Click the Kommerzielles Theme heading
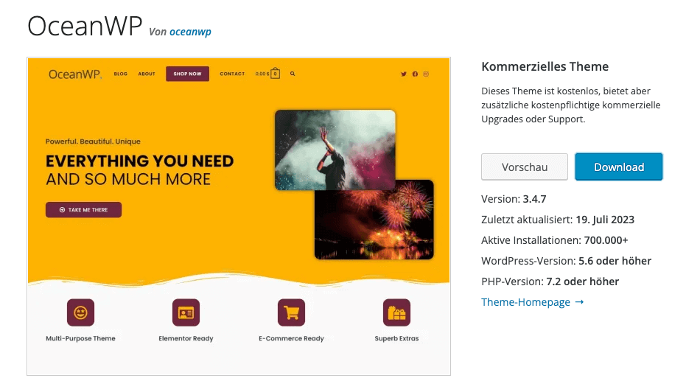686x381 pixels. coord(545,66)
